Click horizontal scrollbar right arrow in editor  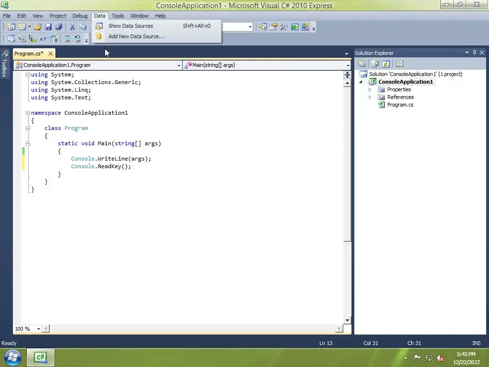tap(339, 329)
